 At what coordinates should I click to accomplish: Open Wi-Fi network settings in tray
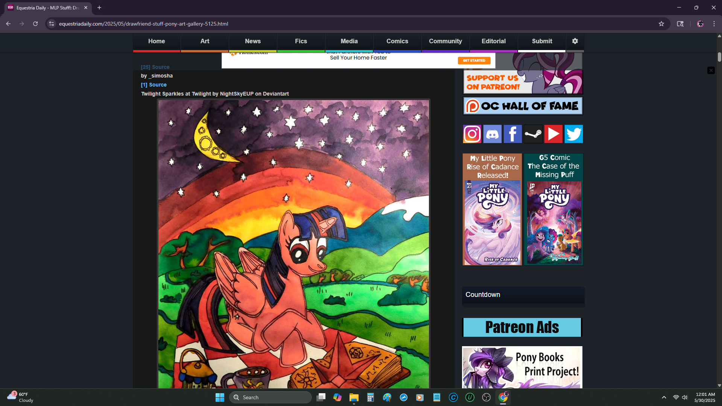(676, 397)
